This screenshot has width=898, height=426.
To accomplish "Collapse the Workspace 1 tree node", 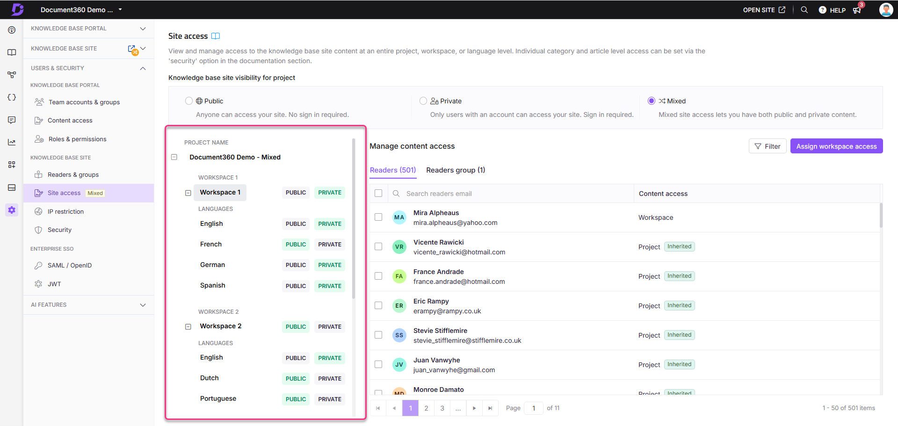I will [x=188, y=193].
